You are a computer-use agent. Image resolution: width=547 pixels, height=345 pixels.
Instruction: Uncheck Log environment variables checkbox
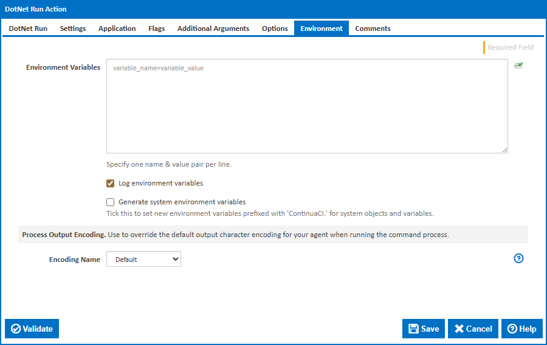coord(110,184)
